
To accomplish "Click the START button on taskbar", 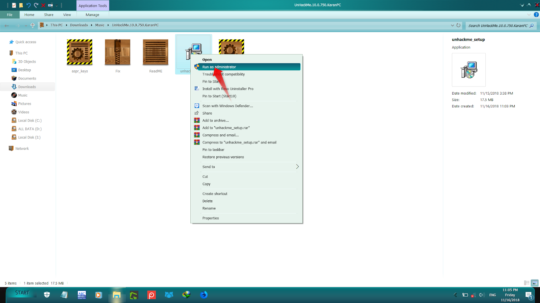I will point(22,293).
